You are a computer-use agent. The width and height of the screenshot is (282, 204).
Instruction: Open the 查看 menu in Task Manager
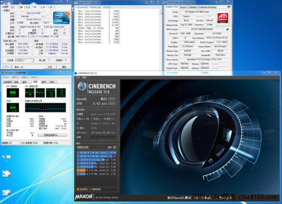click(25, 77)
